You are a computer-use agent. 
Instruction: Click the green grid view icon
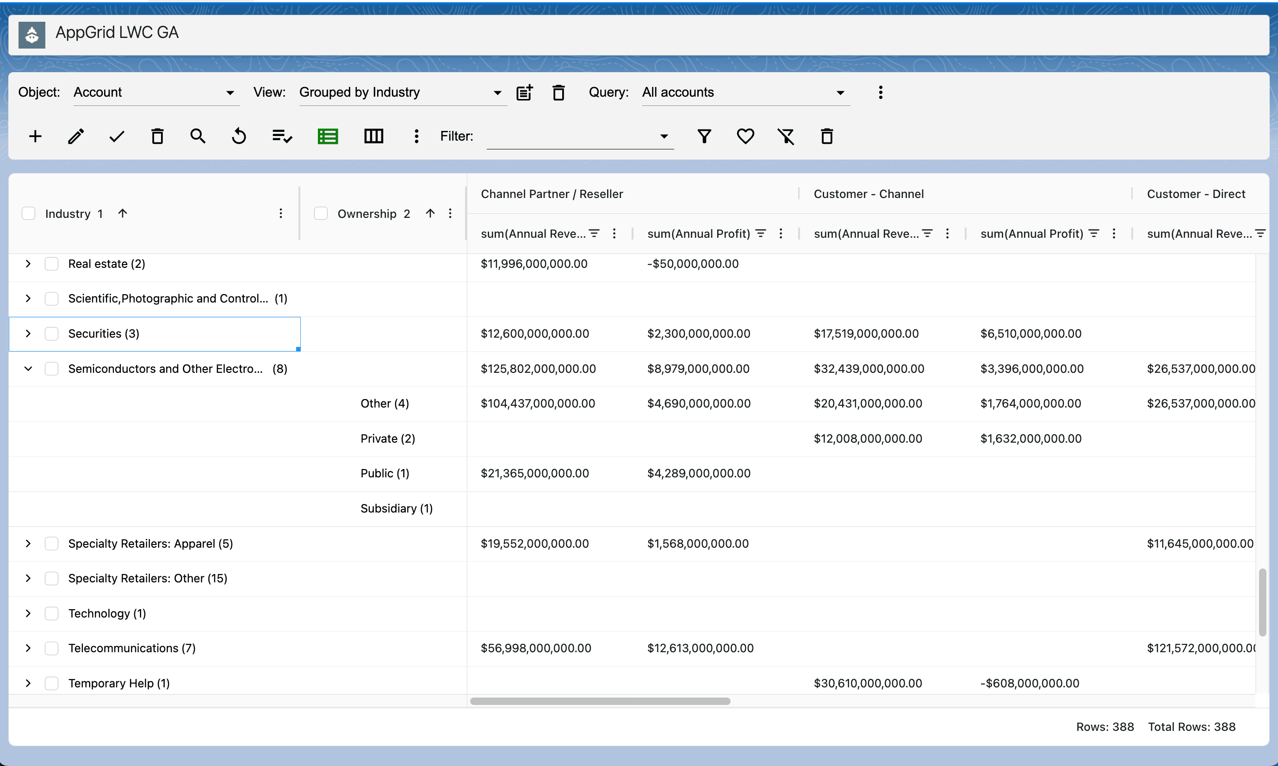tap(328, 136)
